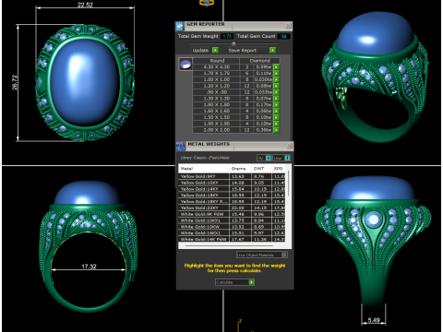Viewport: 443px width, 332px height.
Task: Select the round diamond gem thumbnail
Action: tap(186, 65)
